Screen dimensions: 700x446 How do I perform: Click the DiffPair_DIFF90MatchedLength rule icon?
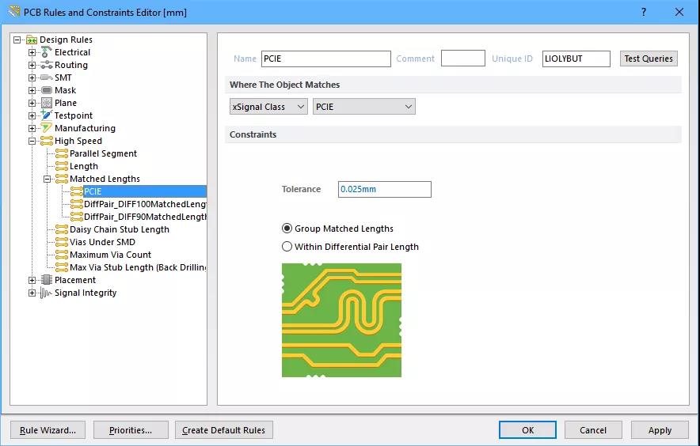76,217
